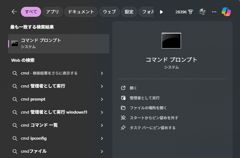240x158 pixels.
Task: Open the three-dot more options menu
Action: coord(214,12)
